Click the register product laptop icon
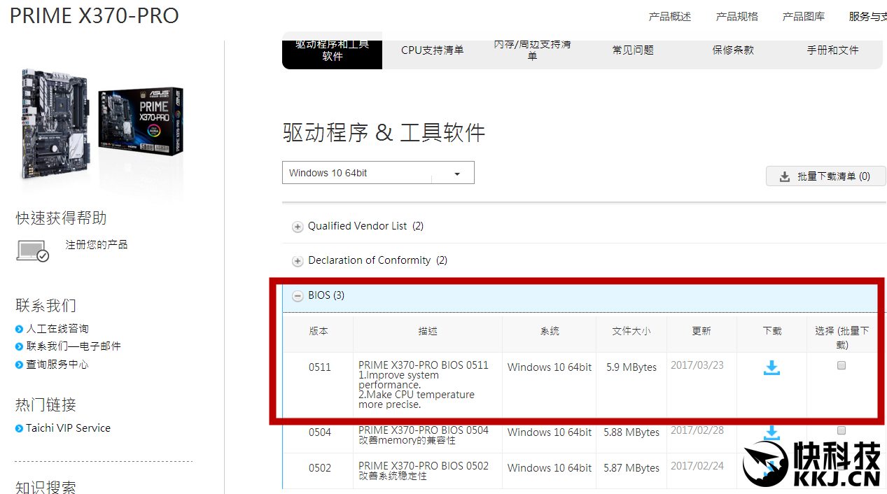 coord(33,250)
